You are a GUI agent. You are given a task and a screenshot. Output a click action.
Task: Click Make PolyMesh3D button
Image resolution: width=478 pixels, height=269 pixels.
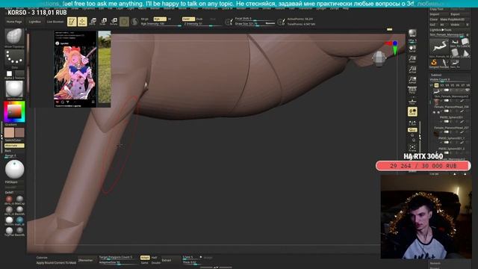coord(453,19)
